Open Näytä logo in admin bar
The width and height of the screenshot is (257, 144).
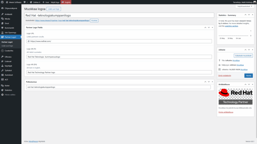pos(55,2)
